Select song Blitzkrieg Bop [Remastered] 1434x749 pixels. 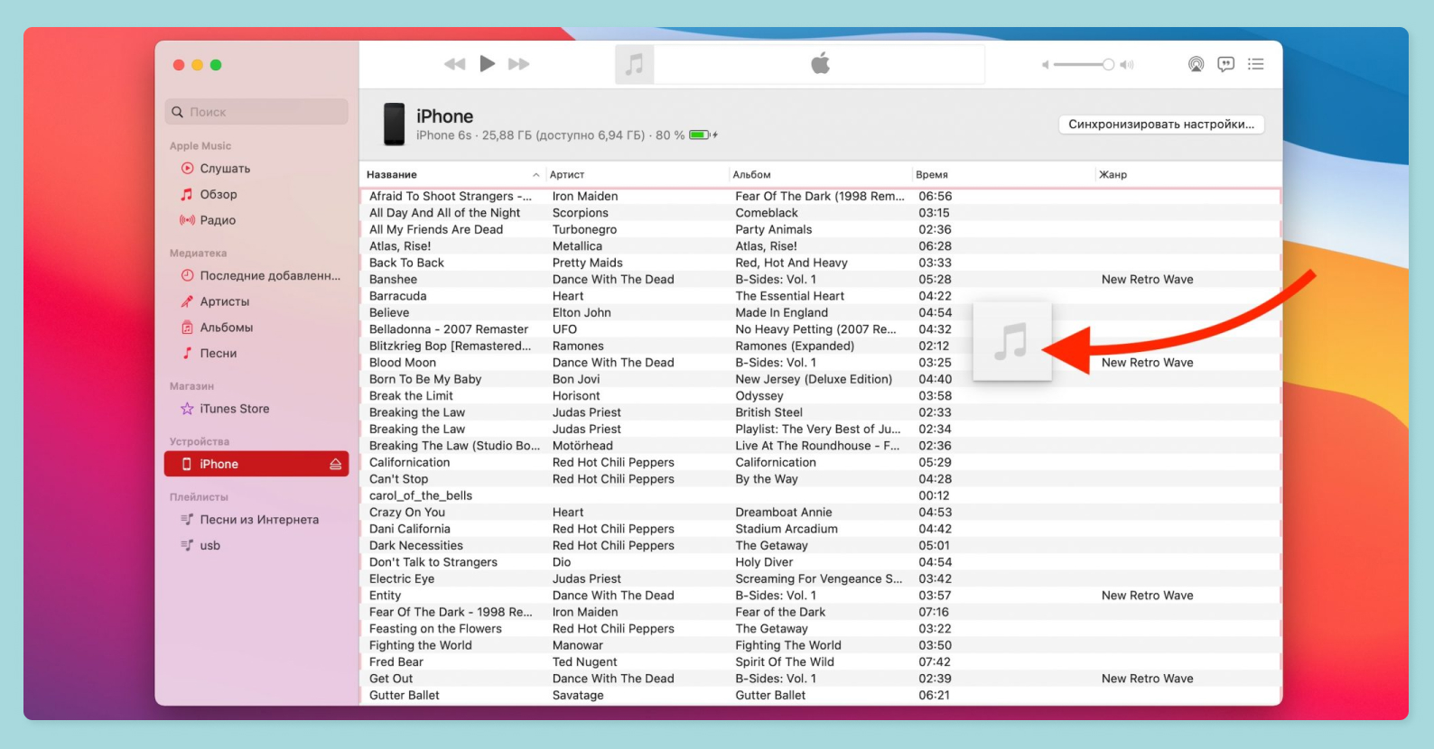(x=451, y=346)
